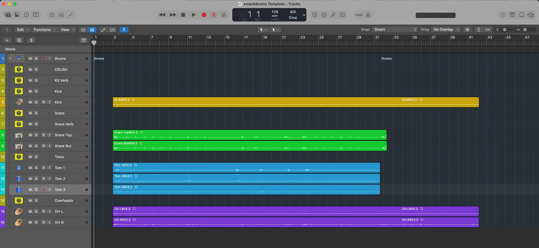The width and height of the screenshot is (539, 248).
Task: Open the Tuner
Action: (x=333, y=15)
